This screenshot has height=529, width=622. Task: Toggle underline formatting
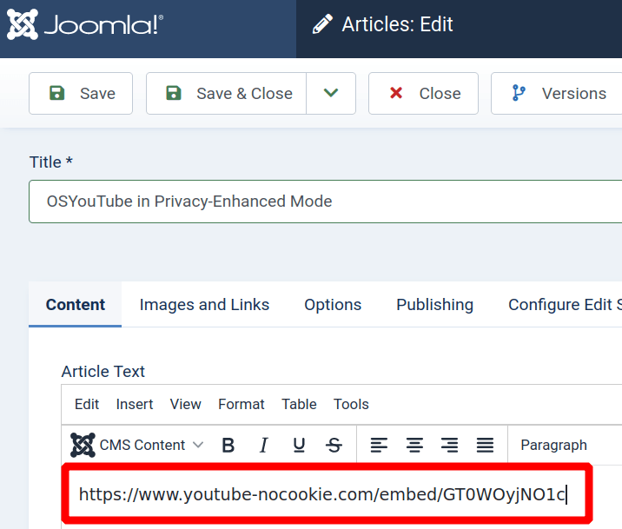tap(299, 445)
